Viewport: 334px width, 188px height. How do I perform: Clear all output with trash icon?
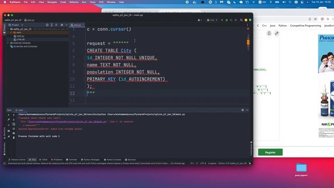[14, 138]
